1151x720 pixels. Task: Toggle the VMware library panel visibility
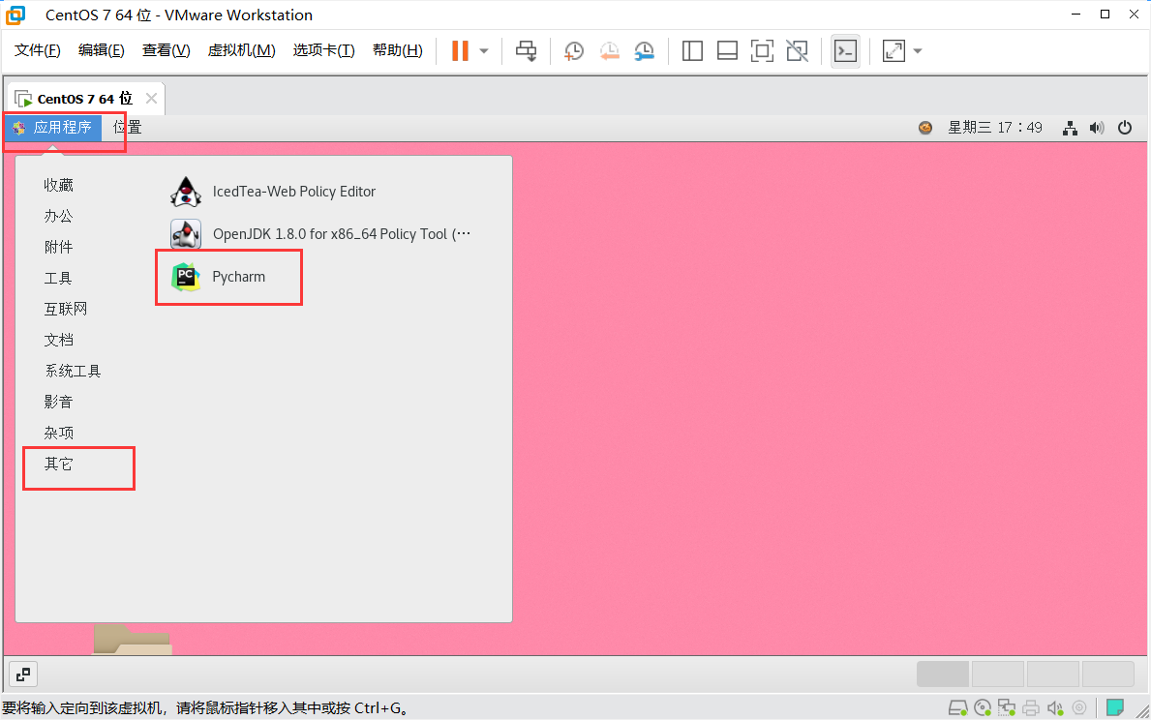[x=692, y=50]
